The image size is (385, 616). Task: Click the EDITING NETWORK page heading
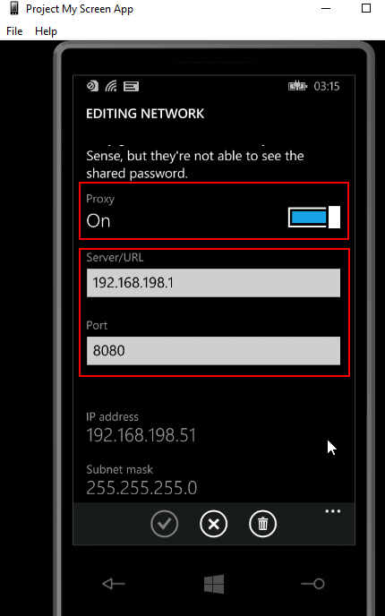point(145,114)
